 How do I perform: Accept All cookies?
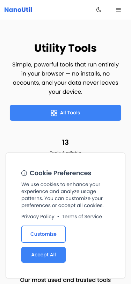pyautogui.click(x=43, y=255)
